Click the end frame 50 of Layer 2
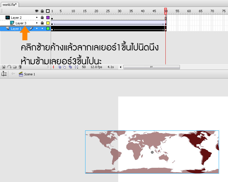228x182 pixels. click(165, 18)
